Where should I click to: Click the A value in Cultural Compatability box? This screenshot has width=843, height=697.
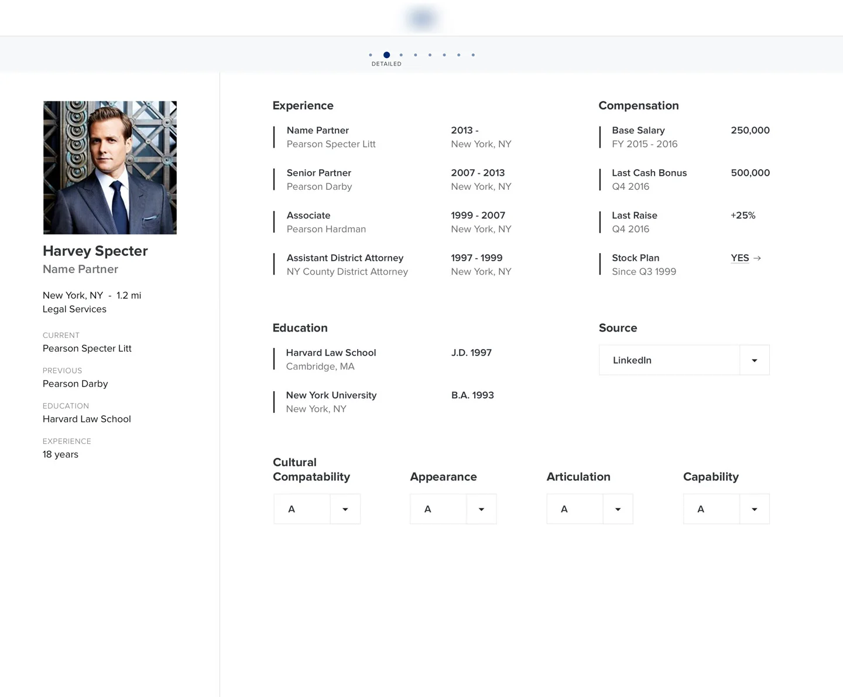(292, 509)
